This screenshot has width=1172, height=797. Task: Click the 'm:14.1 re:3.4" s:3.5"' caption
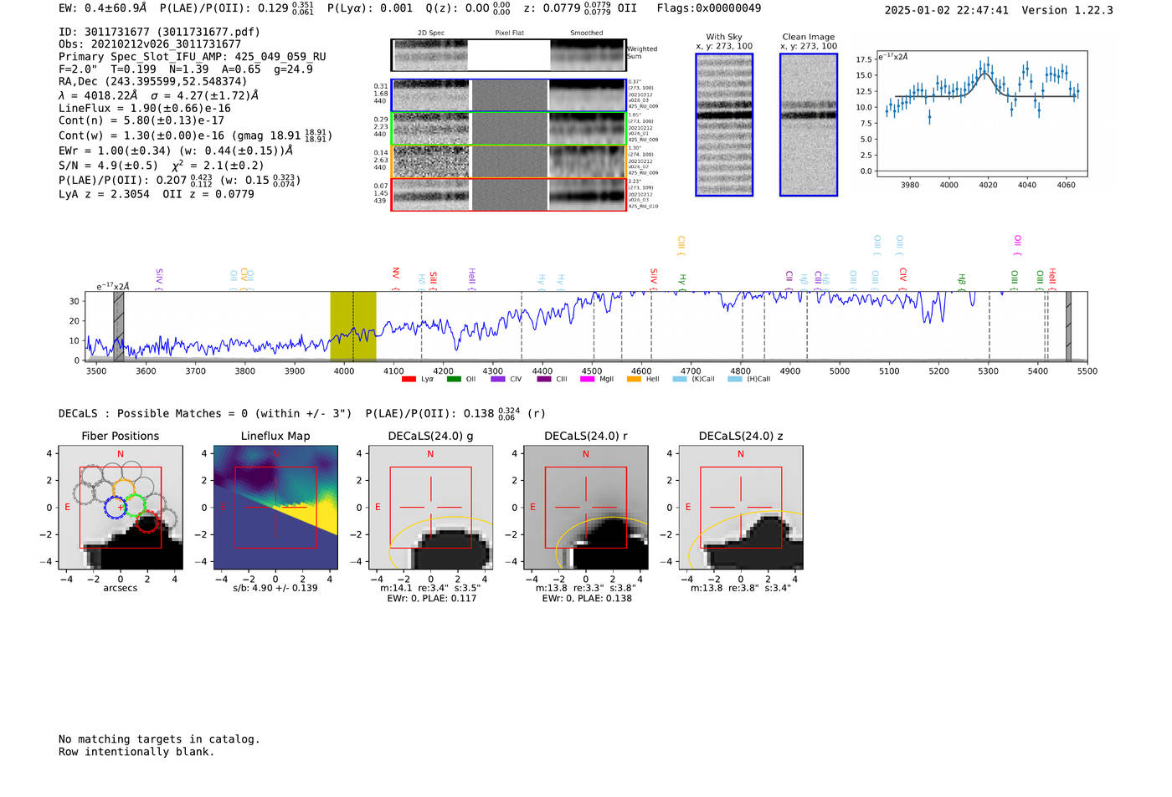(x=430, y=589)
